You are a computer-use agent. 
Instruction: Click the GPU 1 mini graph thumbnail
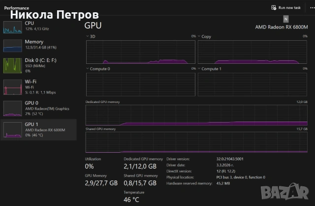pyautogui.click(x=12, y=130)
